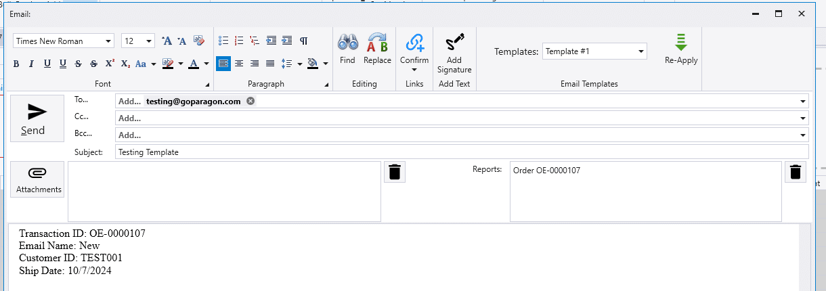Open the font color dropdown arrow
This screenshot has height=291, width=826.
click(206, 64)
